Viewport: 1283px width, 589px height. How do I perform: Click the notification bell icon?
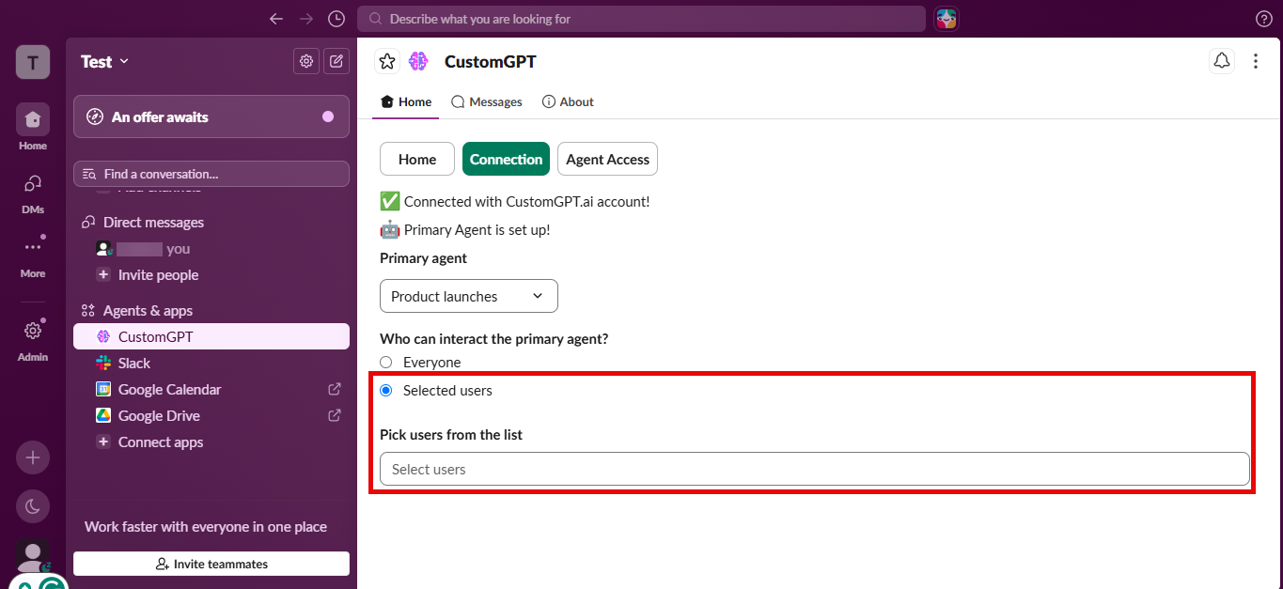click(1221, 61)
